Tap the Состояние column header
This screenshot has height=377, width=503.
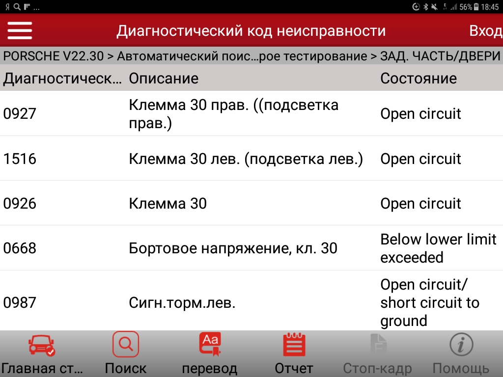click(419, 79)
